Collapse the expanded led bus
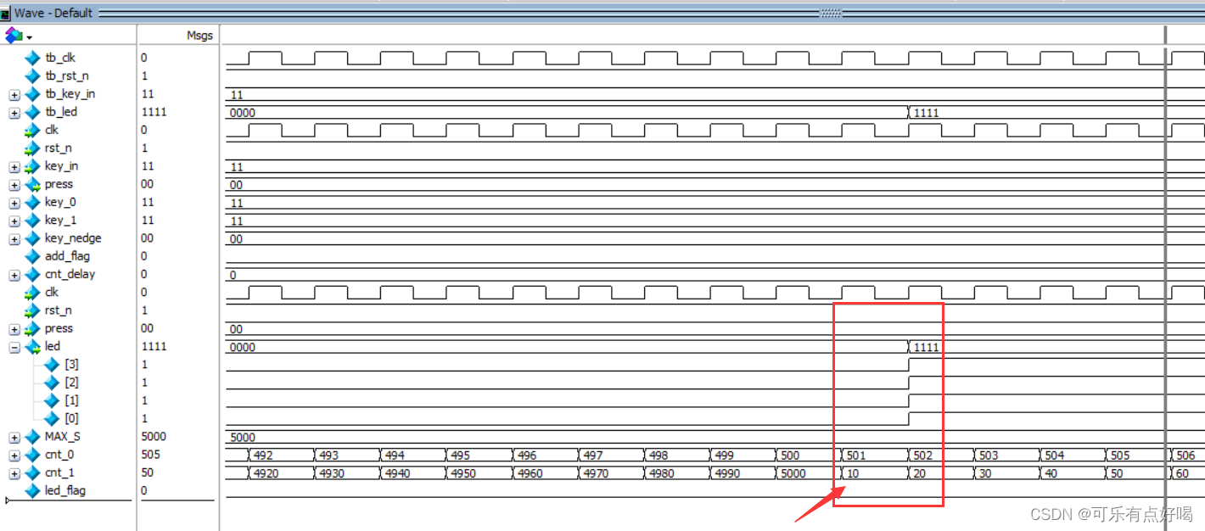Image resolution: width=1205 pixels, height=531 pixels. (14, 347)
